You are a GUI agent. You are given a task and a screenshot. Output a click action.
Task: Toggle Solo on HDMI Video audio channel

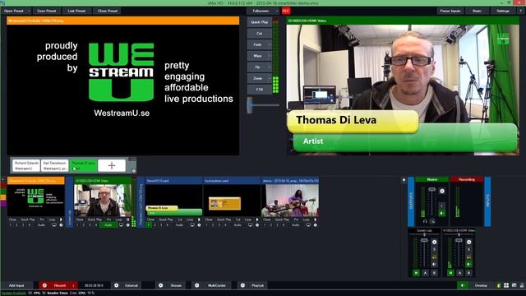click(469, 249)
